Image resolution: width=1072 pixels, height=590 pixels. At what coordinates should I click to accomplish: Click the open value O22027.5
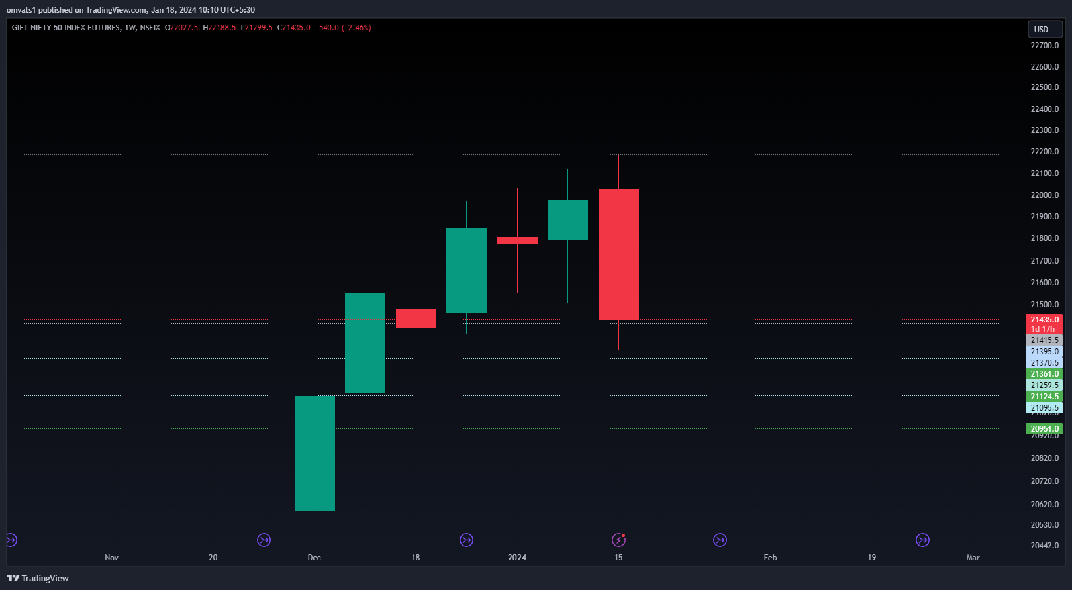pos(181,28)
